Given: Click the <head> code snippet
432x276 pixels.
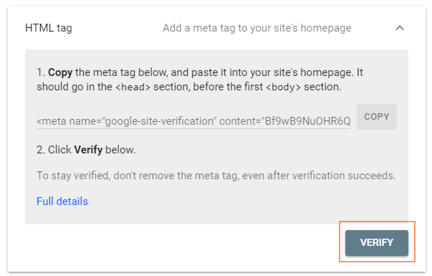Looking at the screenshot, I should tap(133, 87).
